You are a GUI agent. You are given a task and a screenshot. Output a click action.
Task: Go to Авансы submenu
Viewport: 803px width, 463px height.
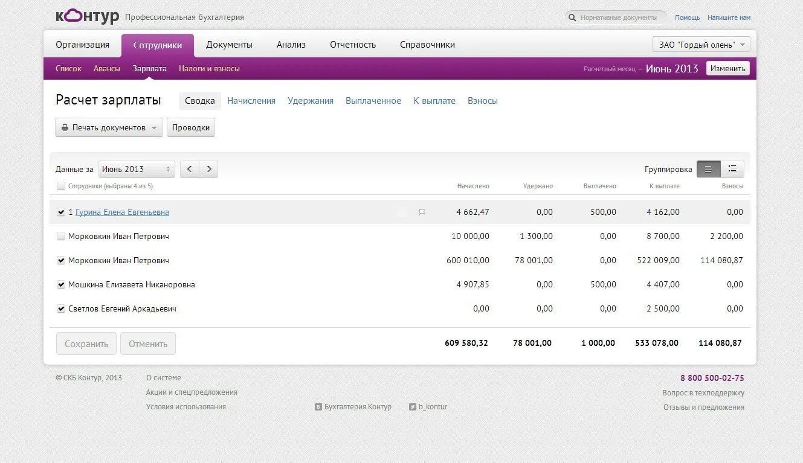tap(107, 69)
